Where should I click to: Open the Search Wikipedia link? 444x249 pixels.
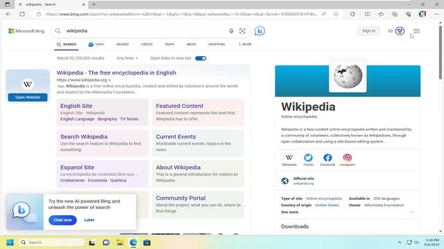tap(84, 137)
